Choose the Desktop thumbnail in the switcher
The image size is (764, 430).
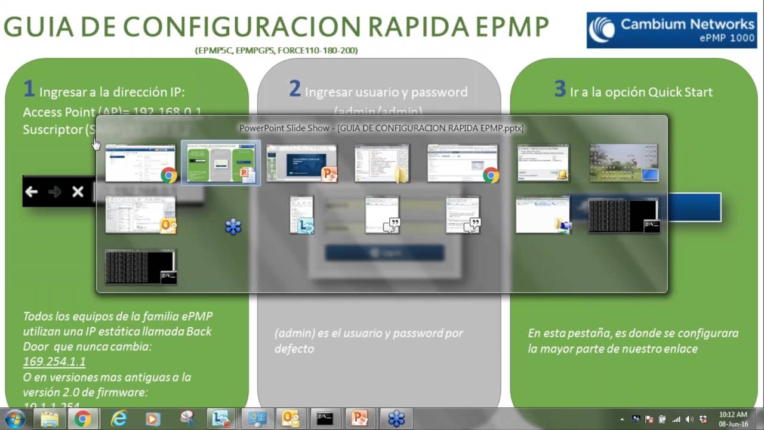point(624,163)
